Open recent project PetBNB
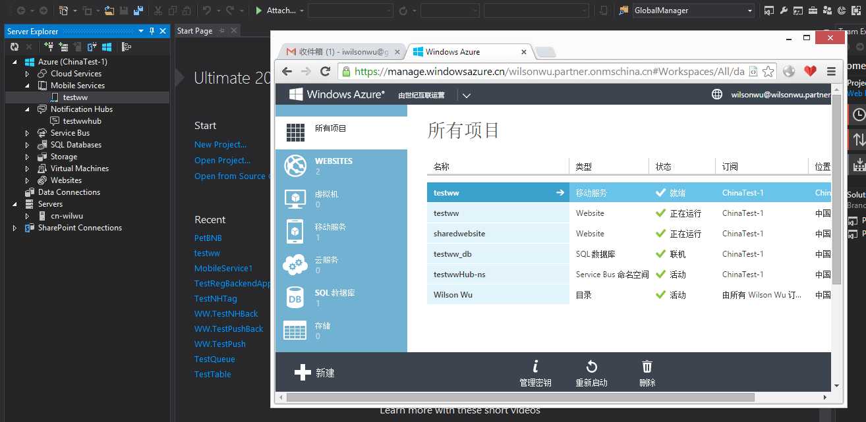Viewport: 866px width, 422px height. point(208,238)
